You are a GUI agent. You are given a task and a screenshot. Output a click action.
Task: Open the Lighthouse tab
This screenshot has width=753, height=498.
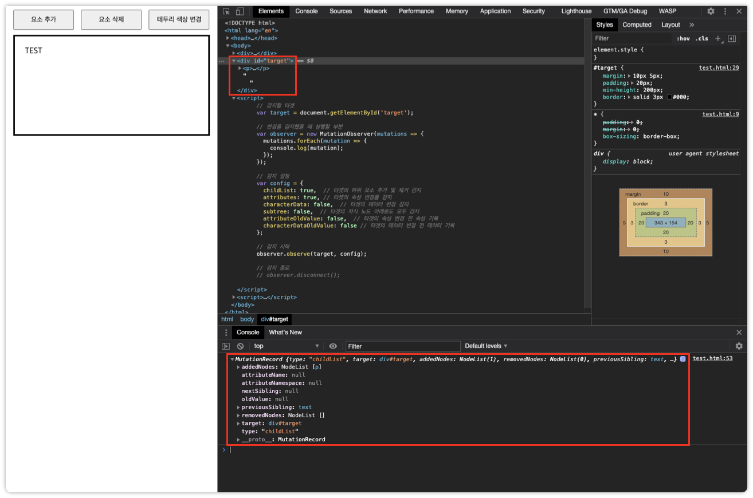point(576,11)
